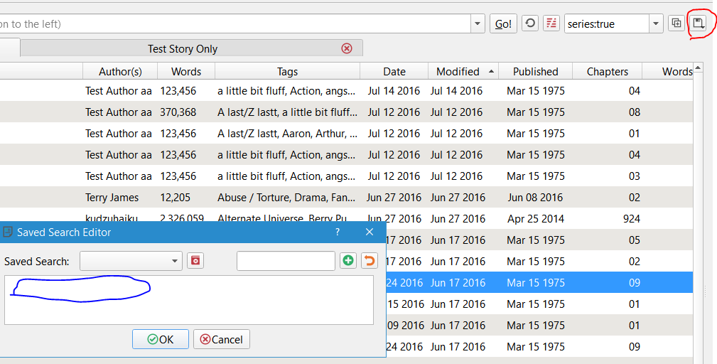Confirm with the OK button
717x364 pixels.
(161, 339)
